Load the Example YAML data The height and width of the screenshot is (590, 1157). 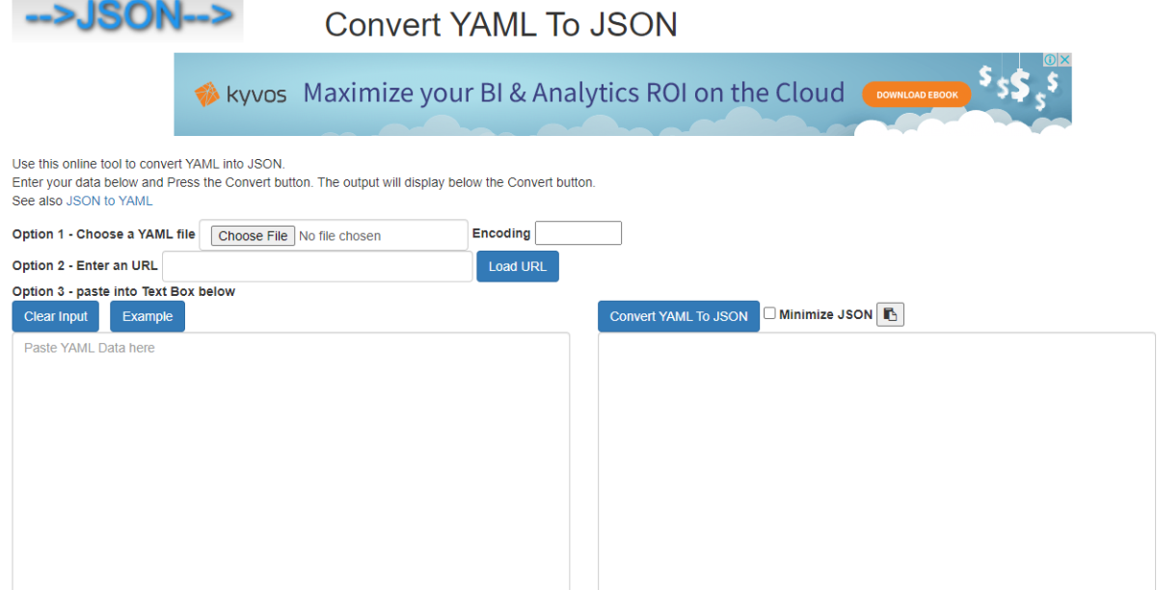[147, 315]
